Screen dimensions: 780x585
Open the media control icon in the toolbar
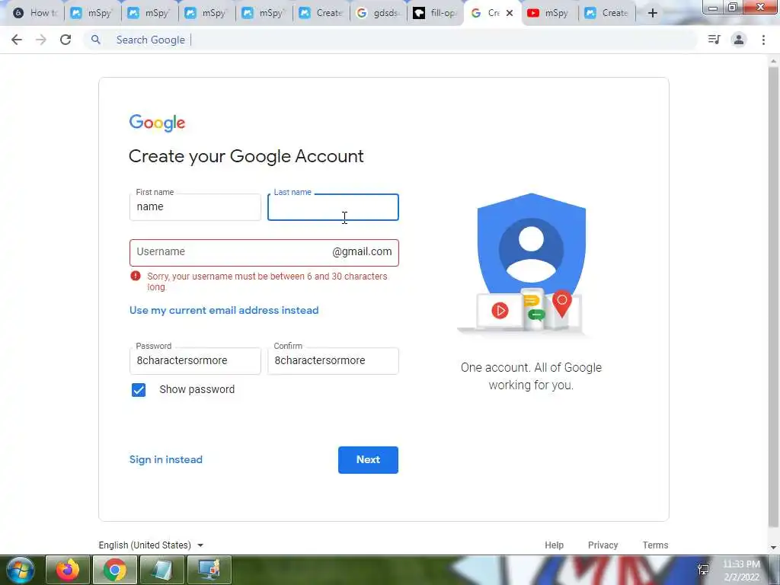pyautogui.click(x=714, y=40)
